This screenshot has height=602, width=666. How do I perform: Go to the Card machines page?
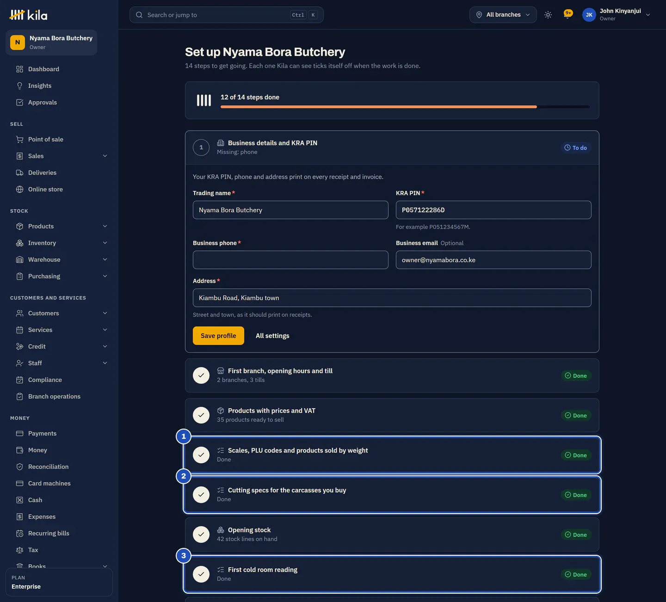pos(59,484)
